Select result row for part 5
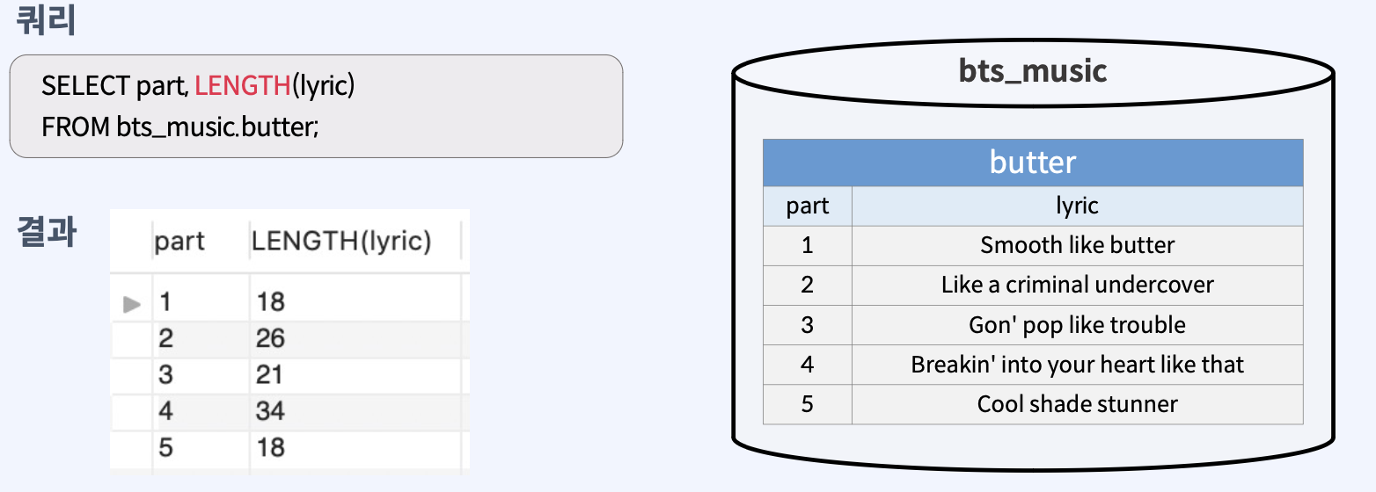 290,447
